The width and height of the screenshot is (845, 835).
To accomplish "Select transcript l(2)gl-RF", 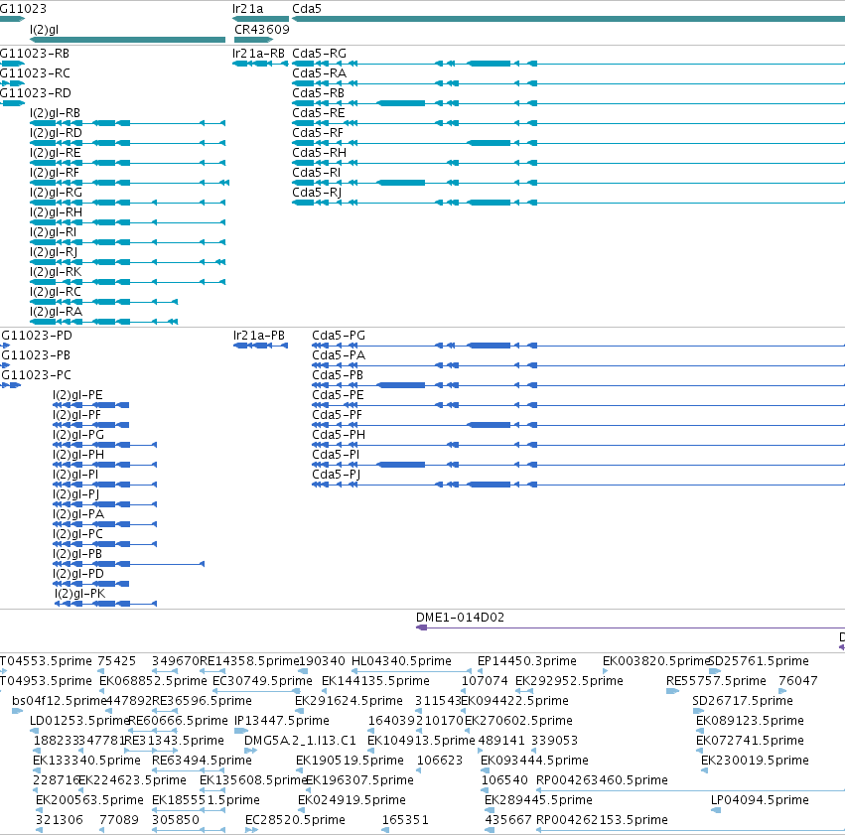I will tap(129, 183).
